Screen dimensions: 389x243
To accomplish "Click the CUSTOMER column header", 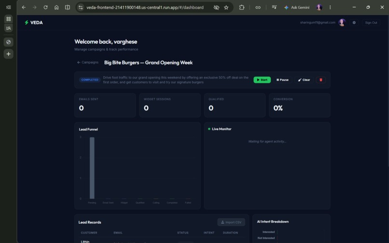I will 89,233.
